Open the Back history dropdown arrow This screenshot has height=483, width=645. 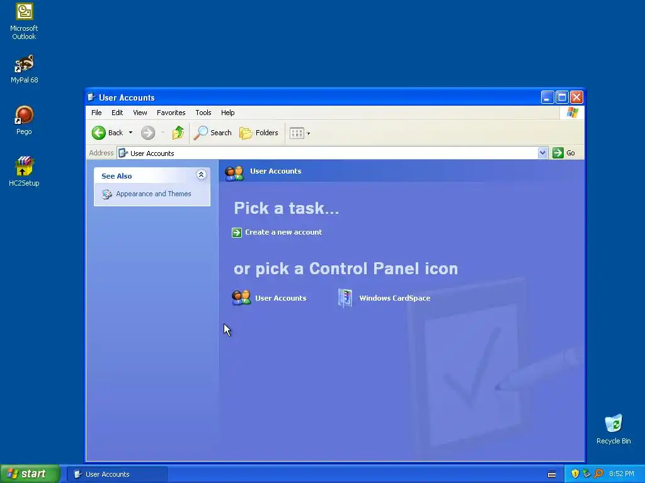point(131,133)
